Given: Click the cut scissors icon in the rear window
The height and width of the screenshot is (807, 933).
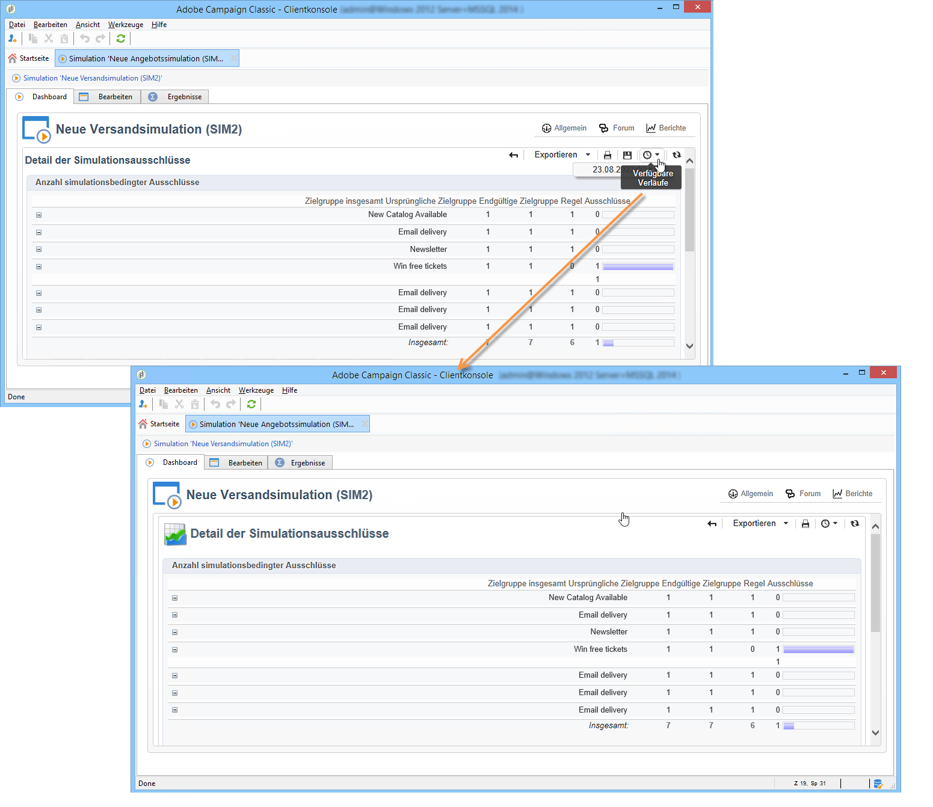Looking at the screenshot, I should [x=49, y=38].
